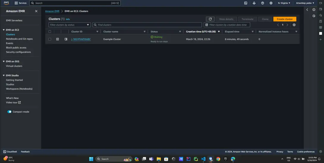Open the hexagon icon below the info icon
Viewport: 324px width, 163px height.
[314, 16]
